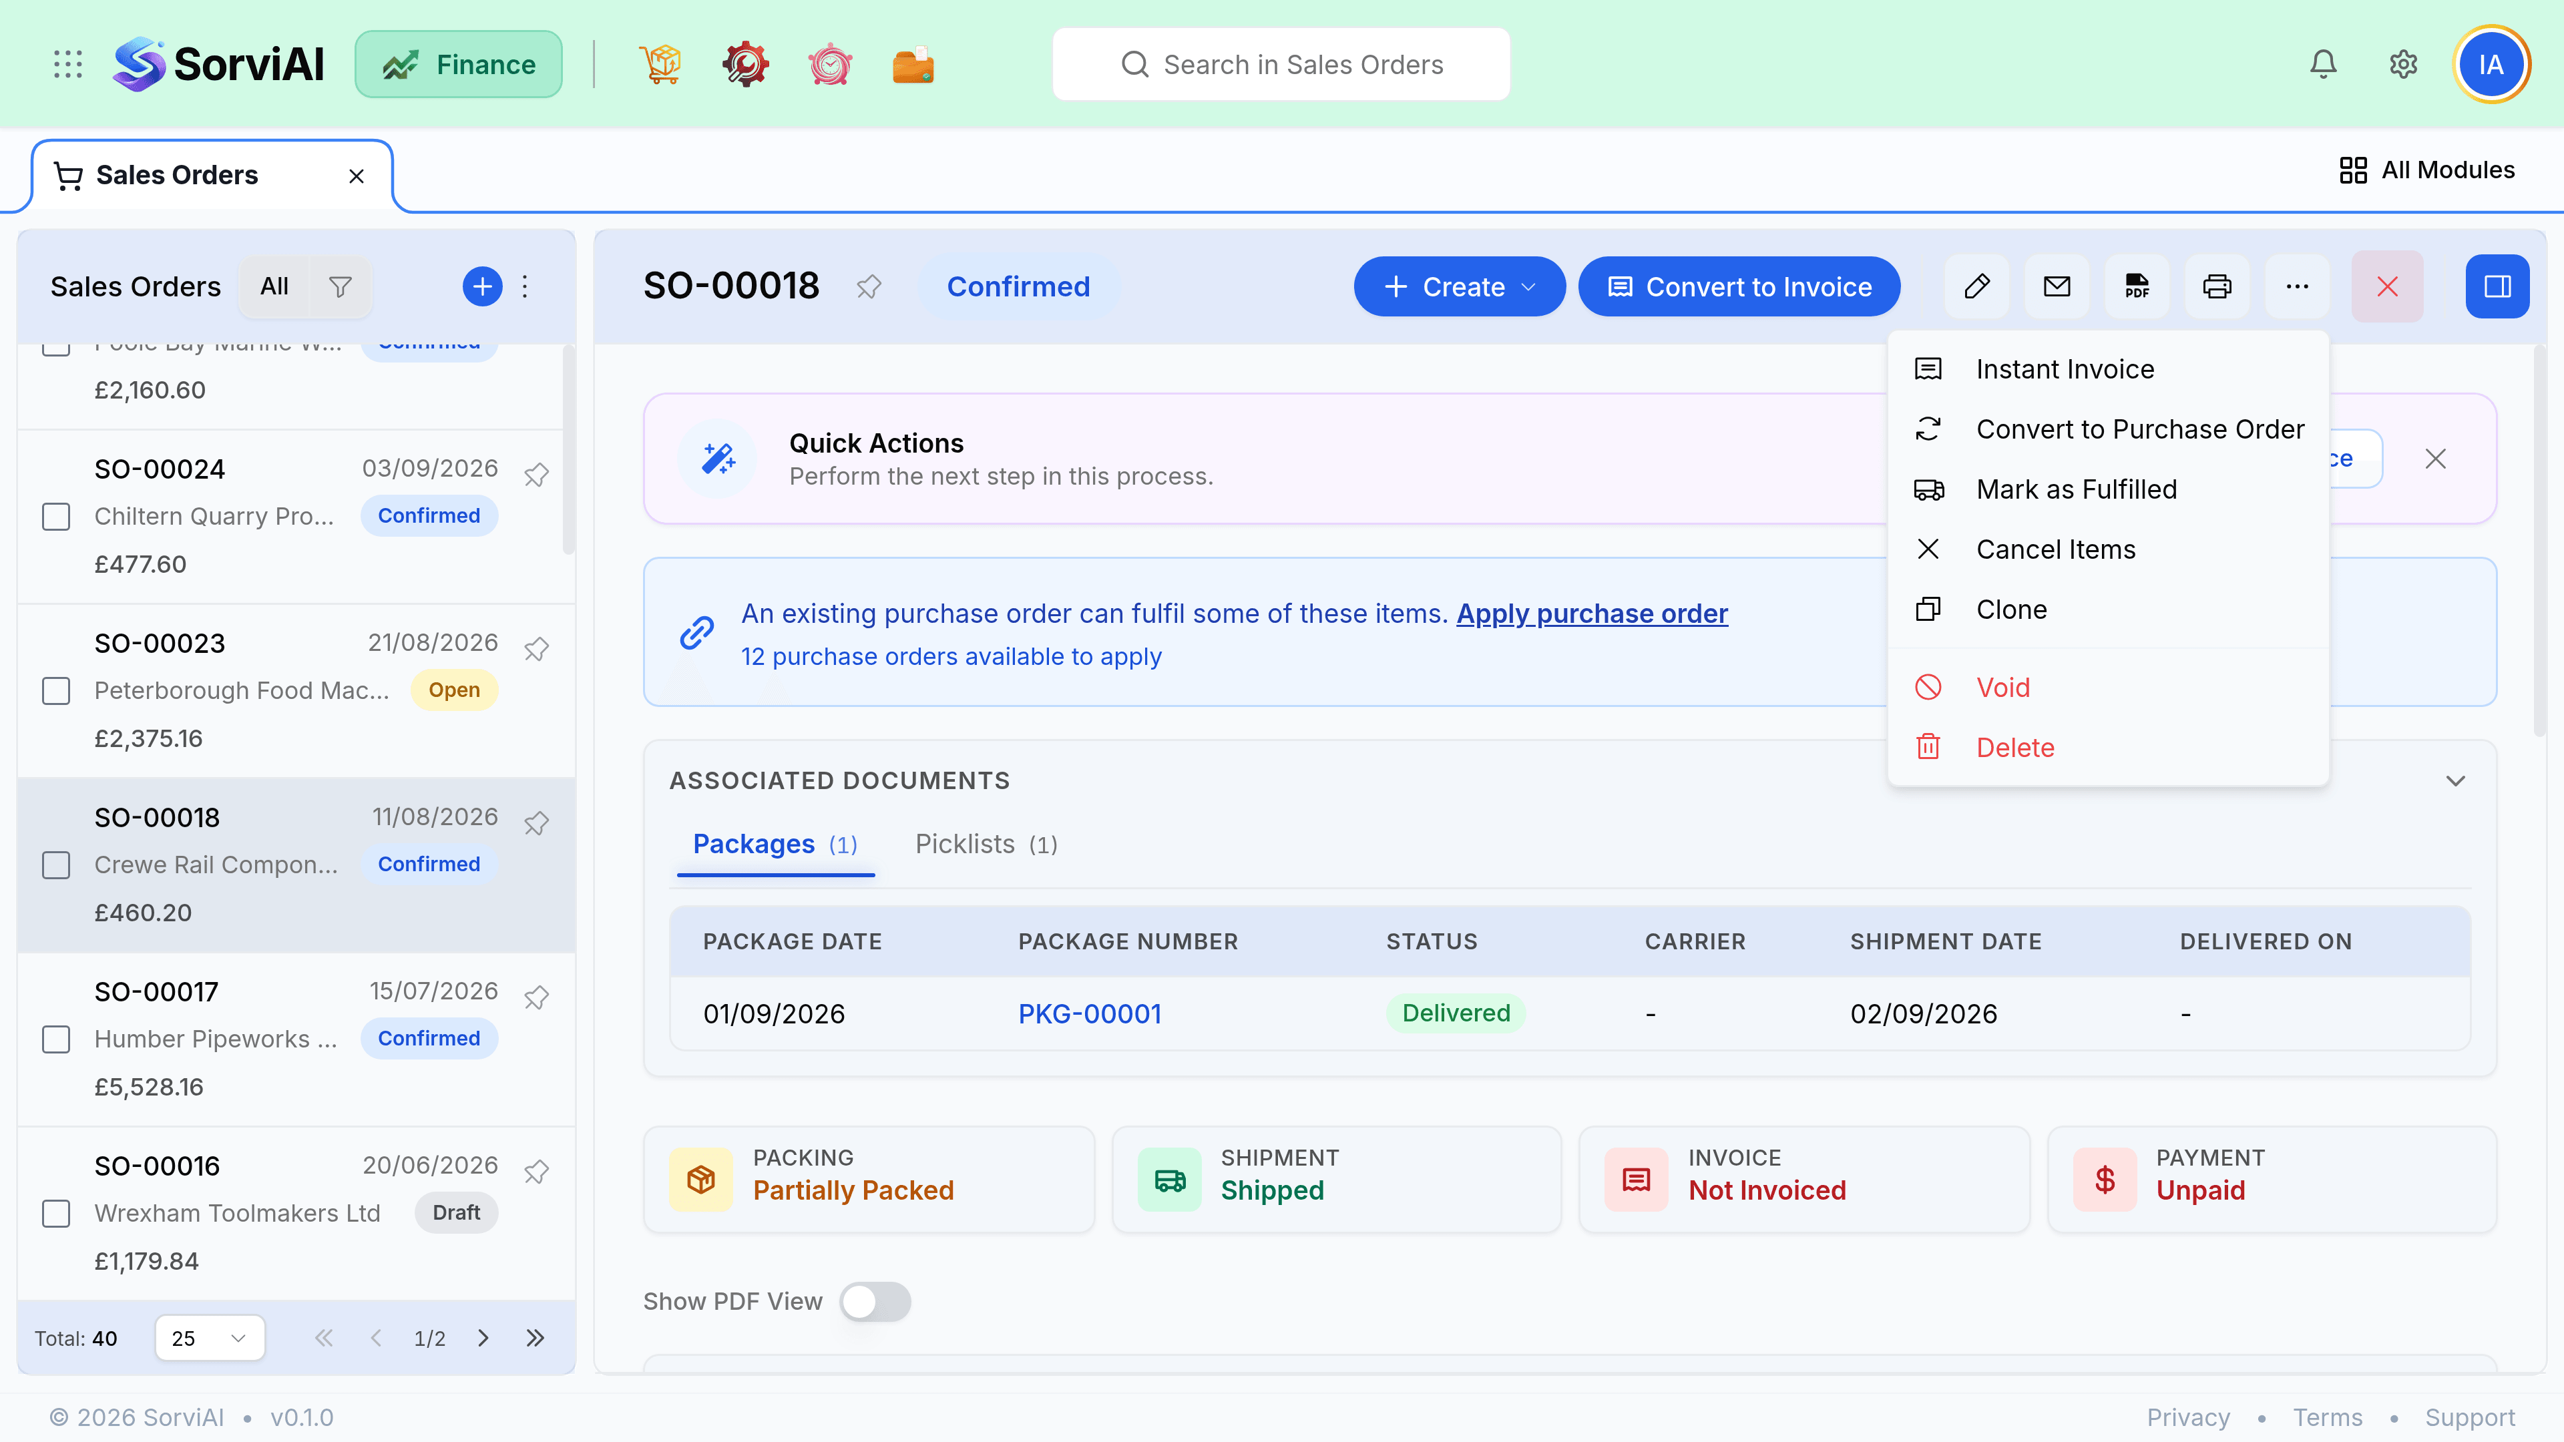Export the order as PDF

coord(2137,286)
